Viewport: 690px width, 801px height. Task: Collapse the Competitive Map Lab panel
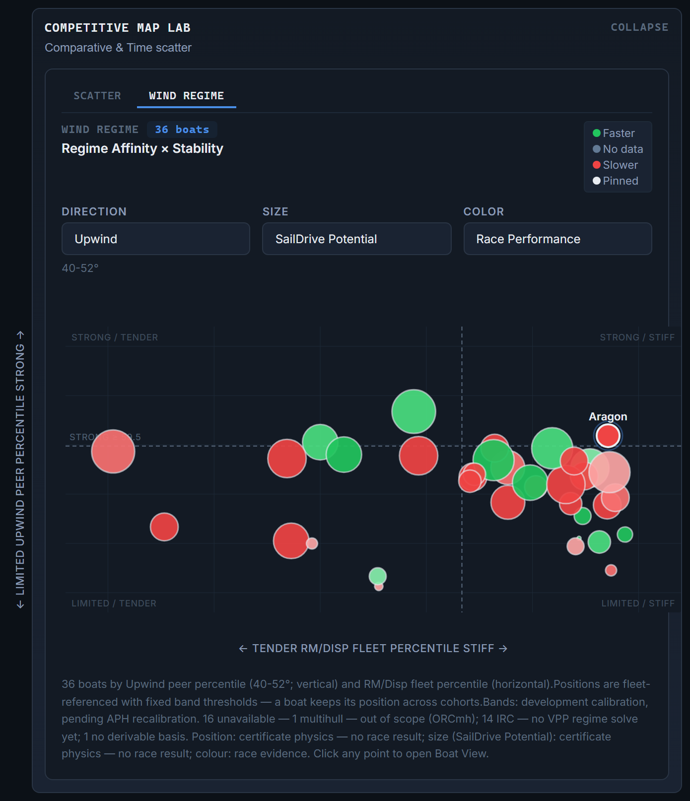[x=639, y=27]
